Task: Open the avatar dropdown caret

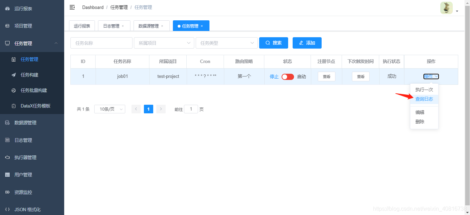Action: point(457,11)
